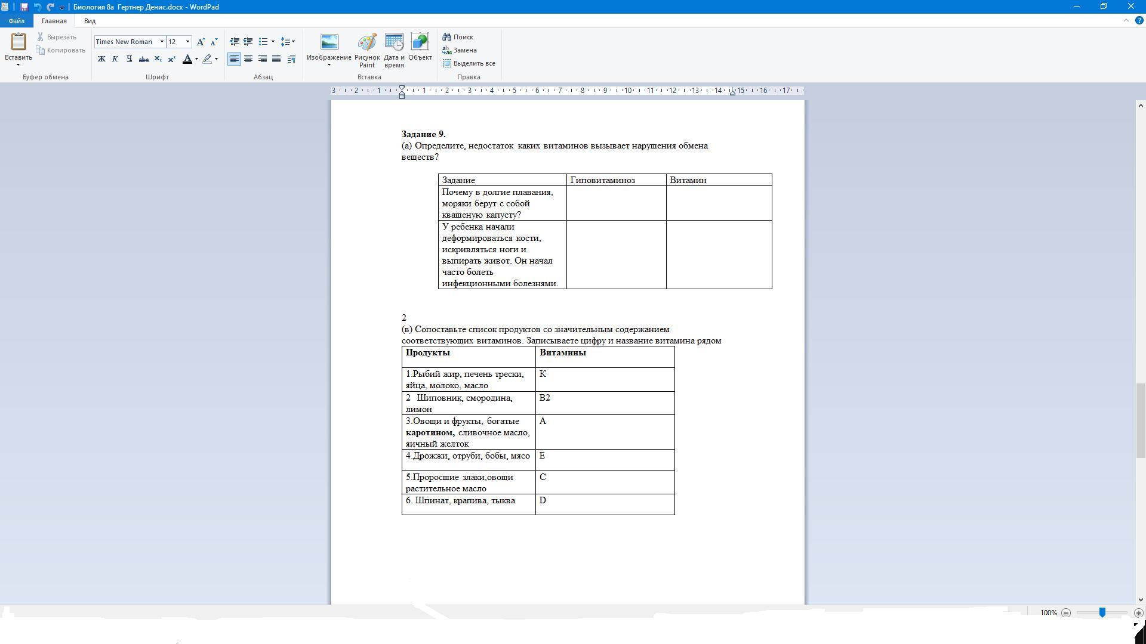The image size is (1146, 644).
Task: Click the 'Задание 9.' heading text
Action: pos(423,134)
